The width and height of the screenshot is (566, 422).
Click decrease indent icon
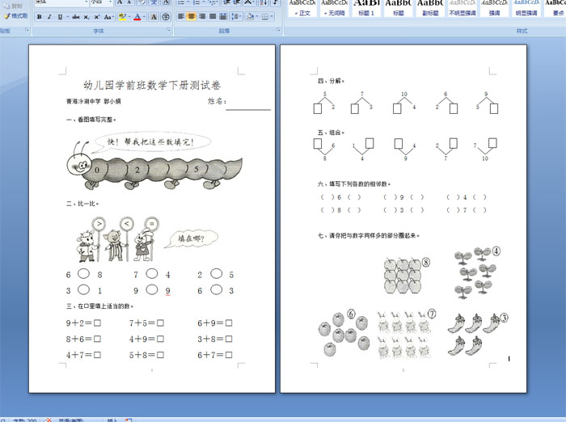click(226, 2)
